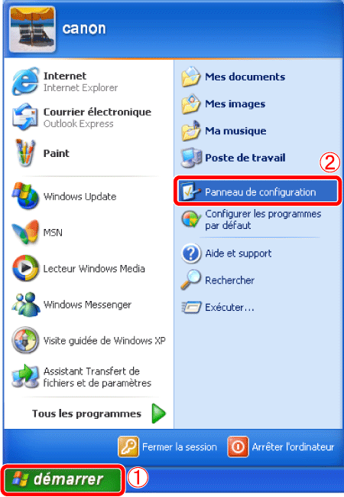Launch Windows Update globe icon

[x=25, y=196]
